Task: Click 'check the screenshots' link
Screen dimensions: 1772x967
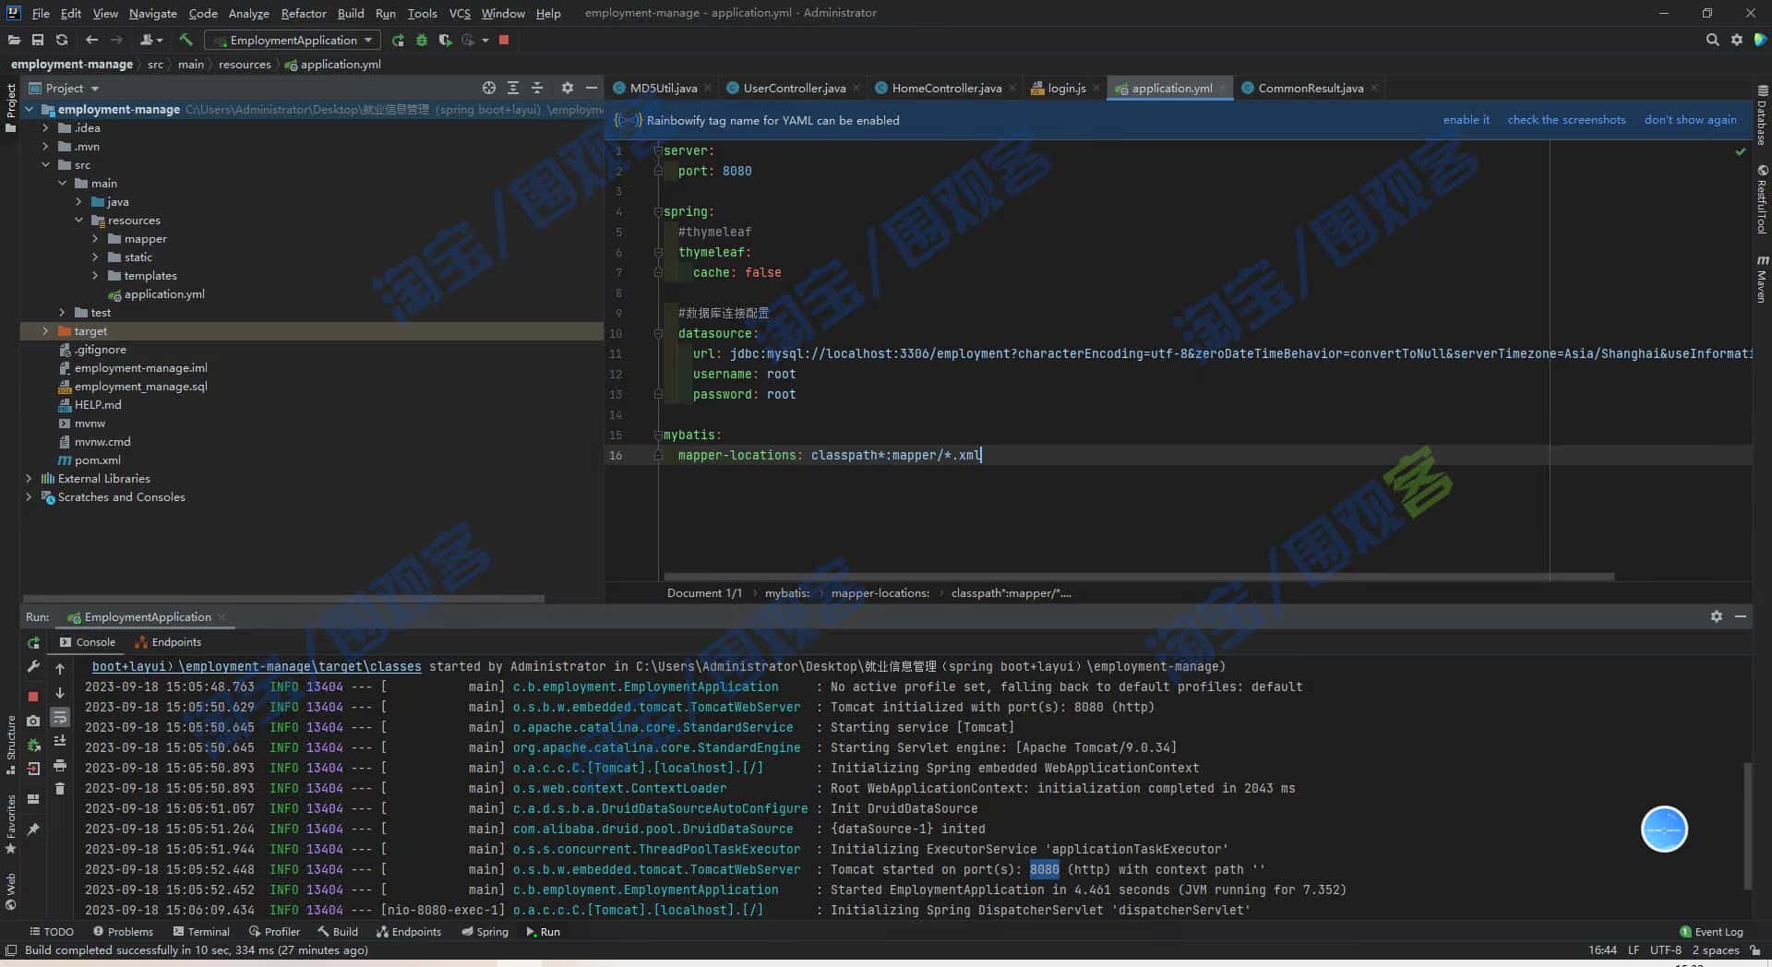Action: click(1566, 120)
